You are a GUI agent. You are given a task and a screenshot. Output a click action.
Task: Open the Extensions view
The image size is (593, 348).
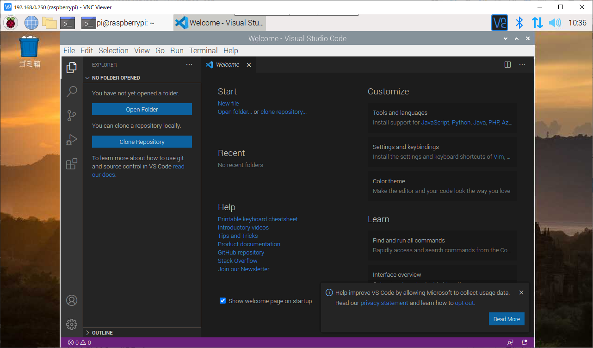click(72, 164)
